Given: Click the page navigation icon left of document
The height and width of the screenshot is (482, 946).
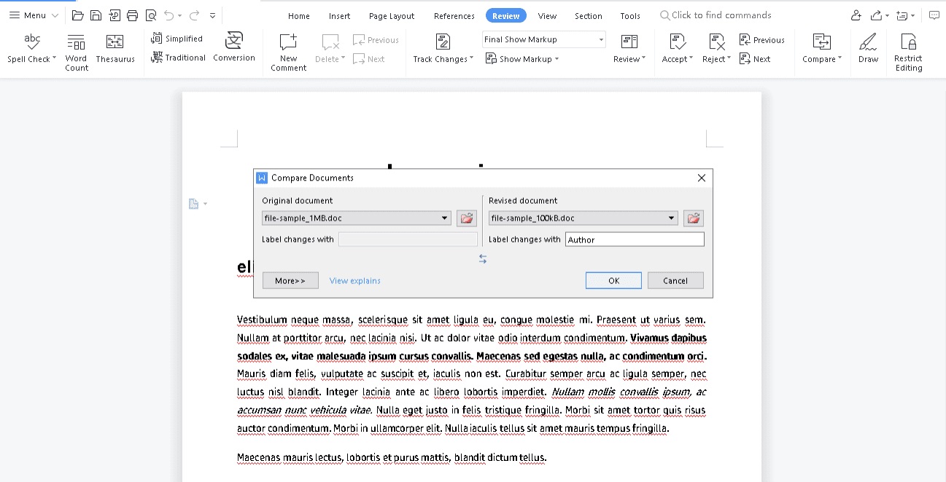Looking at the screenshot, I should click(x=194, y=204).
